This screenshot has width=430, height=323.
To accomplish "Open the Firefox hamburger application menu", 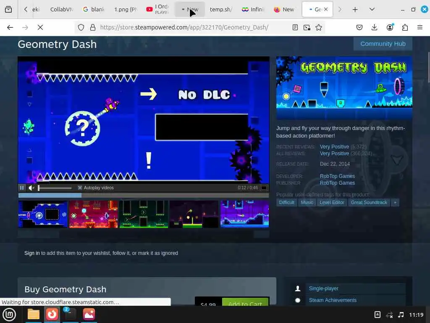I will [420, 27].
